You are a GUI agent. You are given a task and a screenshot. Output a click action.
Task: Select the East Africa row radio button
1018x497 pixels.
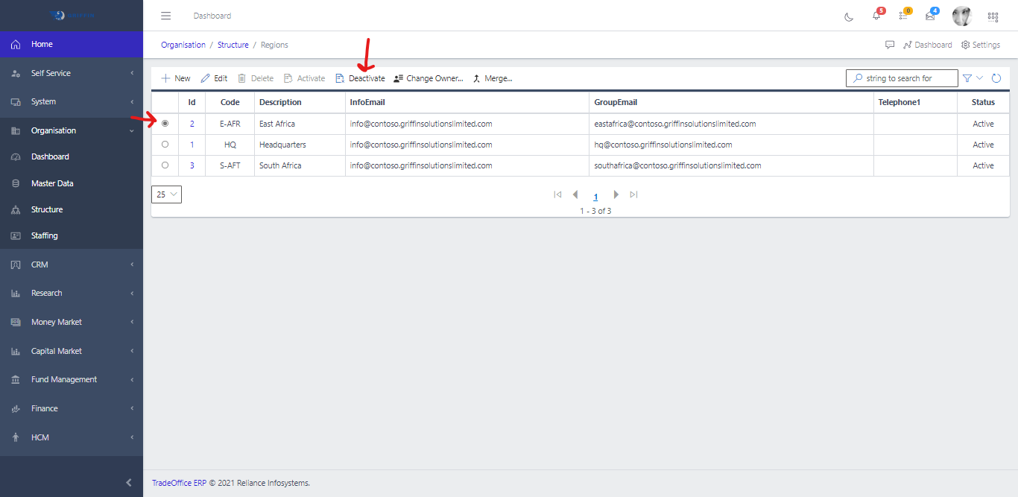coord(165,124)
